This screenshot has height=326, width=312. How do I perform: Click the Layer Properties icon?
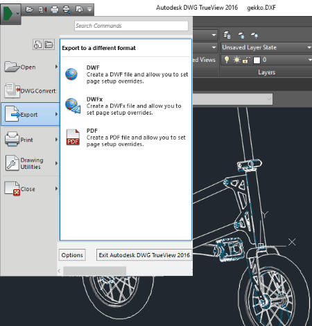click(227, 35)
